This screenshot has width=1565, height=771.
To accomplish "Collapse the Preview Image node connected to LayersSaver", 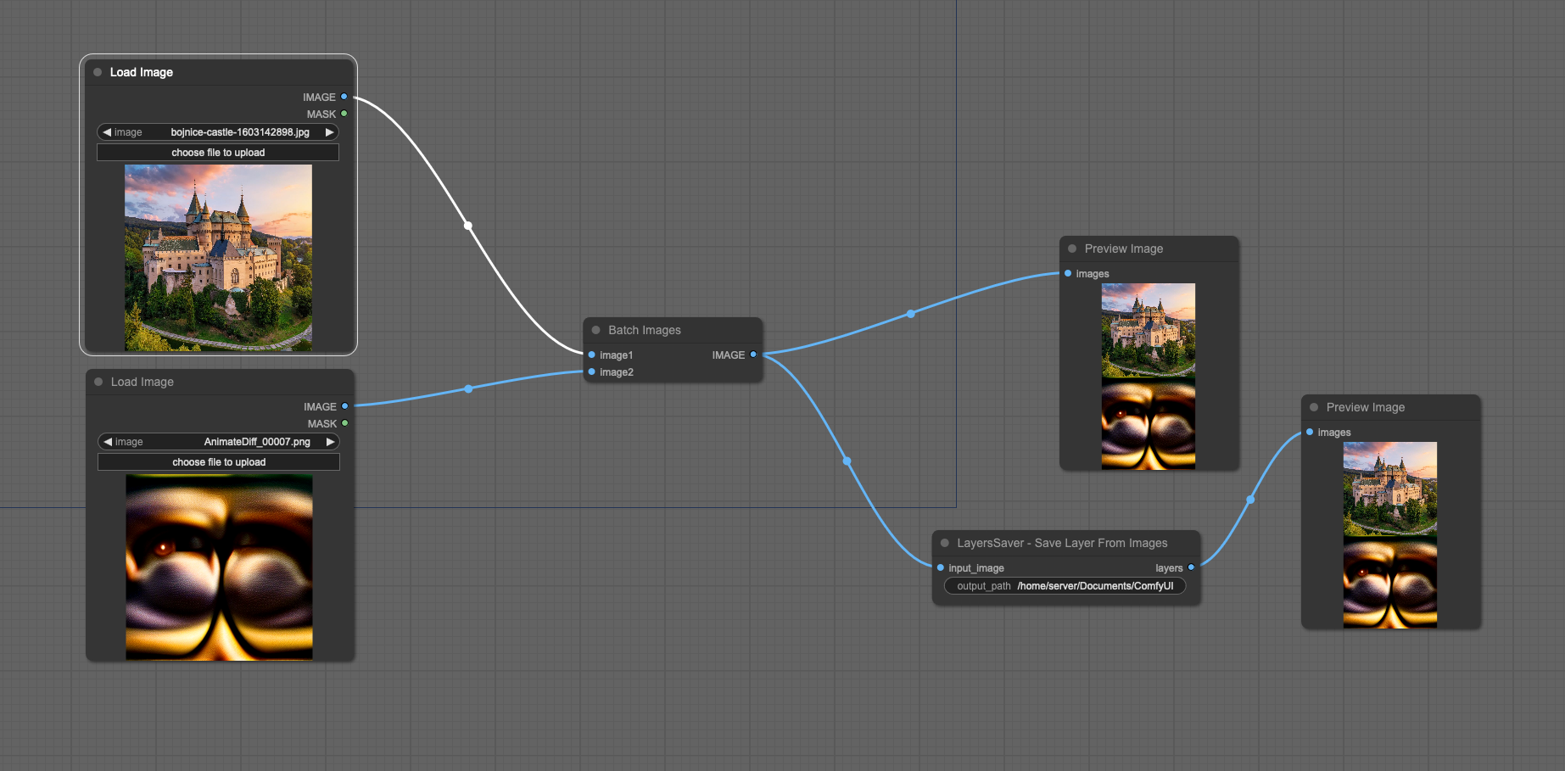I will click(1314, 407).
